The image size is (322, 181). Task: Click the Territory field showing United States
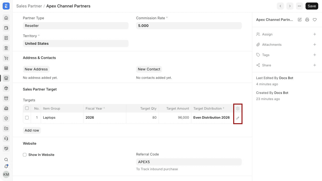pos(76,43)
